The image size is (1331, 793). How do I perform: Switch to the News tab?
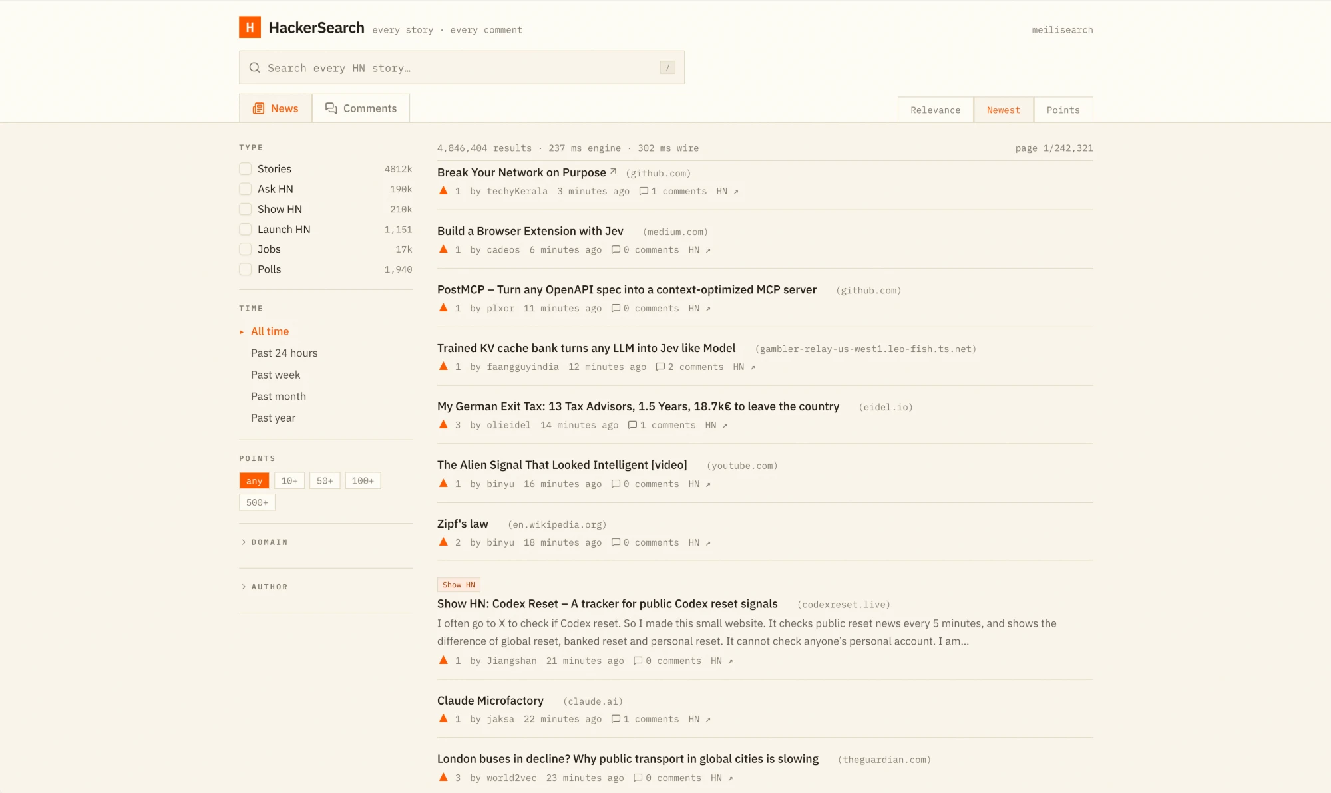(x=276, y=108)
